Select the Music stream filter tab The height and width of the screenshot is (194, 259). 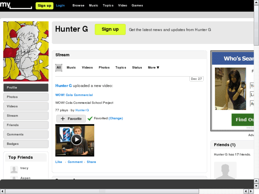[71, 68]
